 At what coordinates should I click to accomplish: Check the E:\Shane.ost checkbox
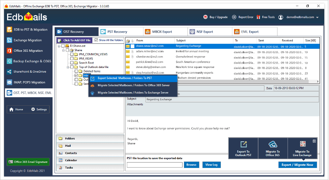(63, 46)
